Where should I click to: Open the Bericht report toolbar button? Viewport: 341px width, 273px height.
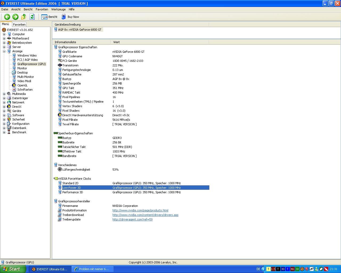(x=49, y=17)
